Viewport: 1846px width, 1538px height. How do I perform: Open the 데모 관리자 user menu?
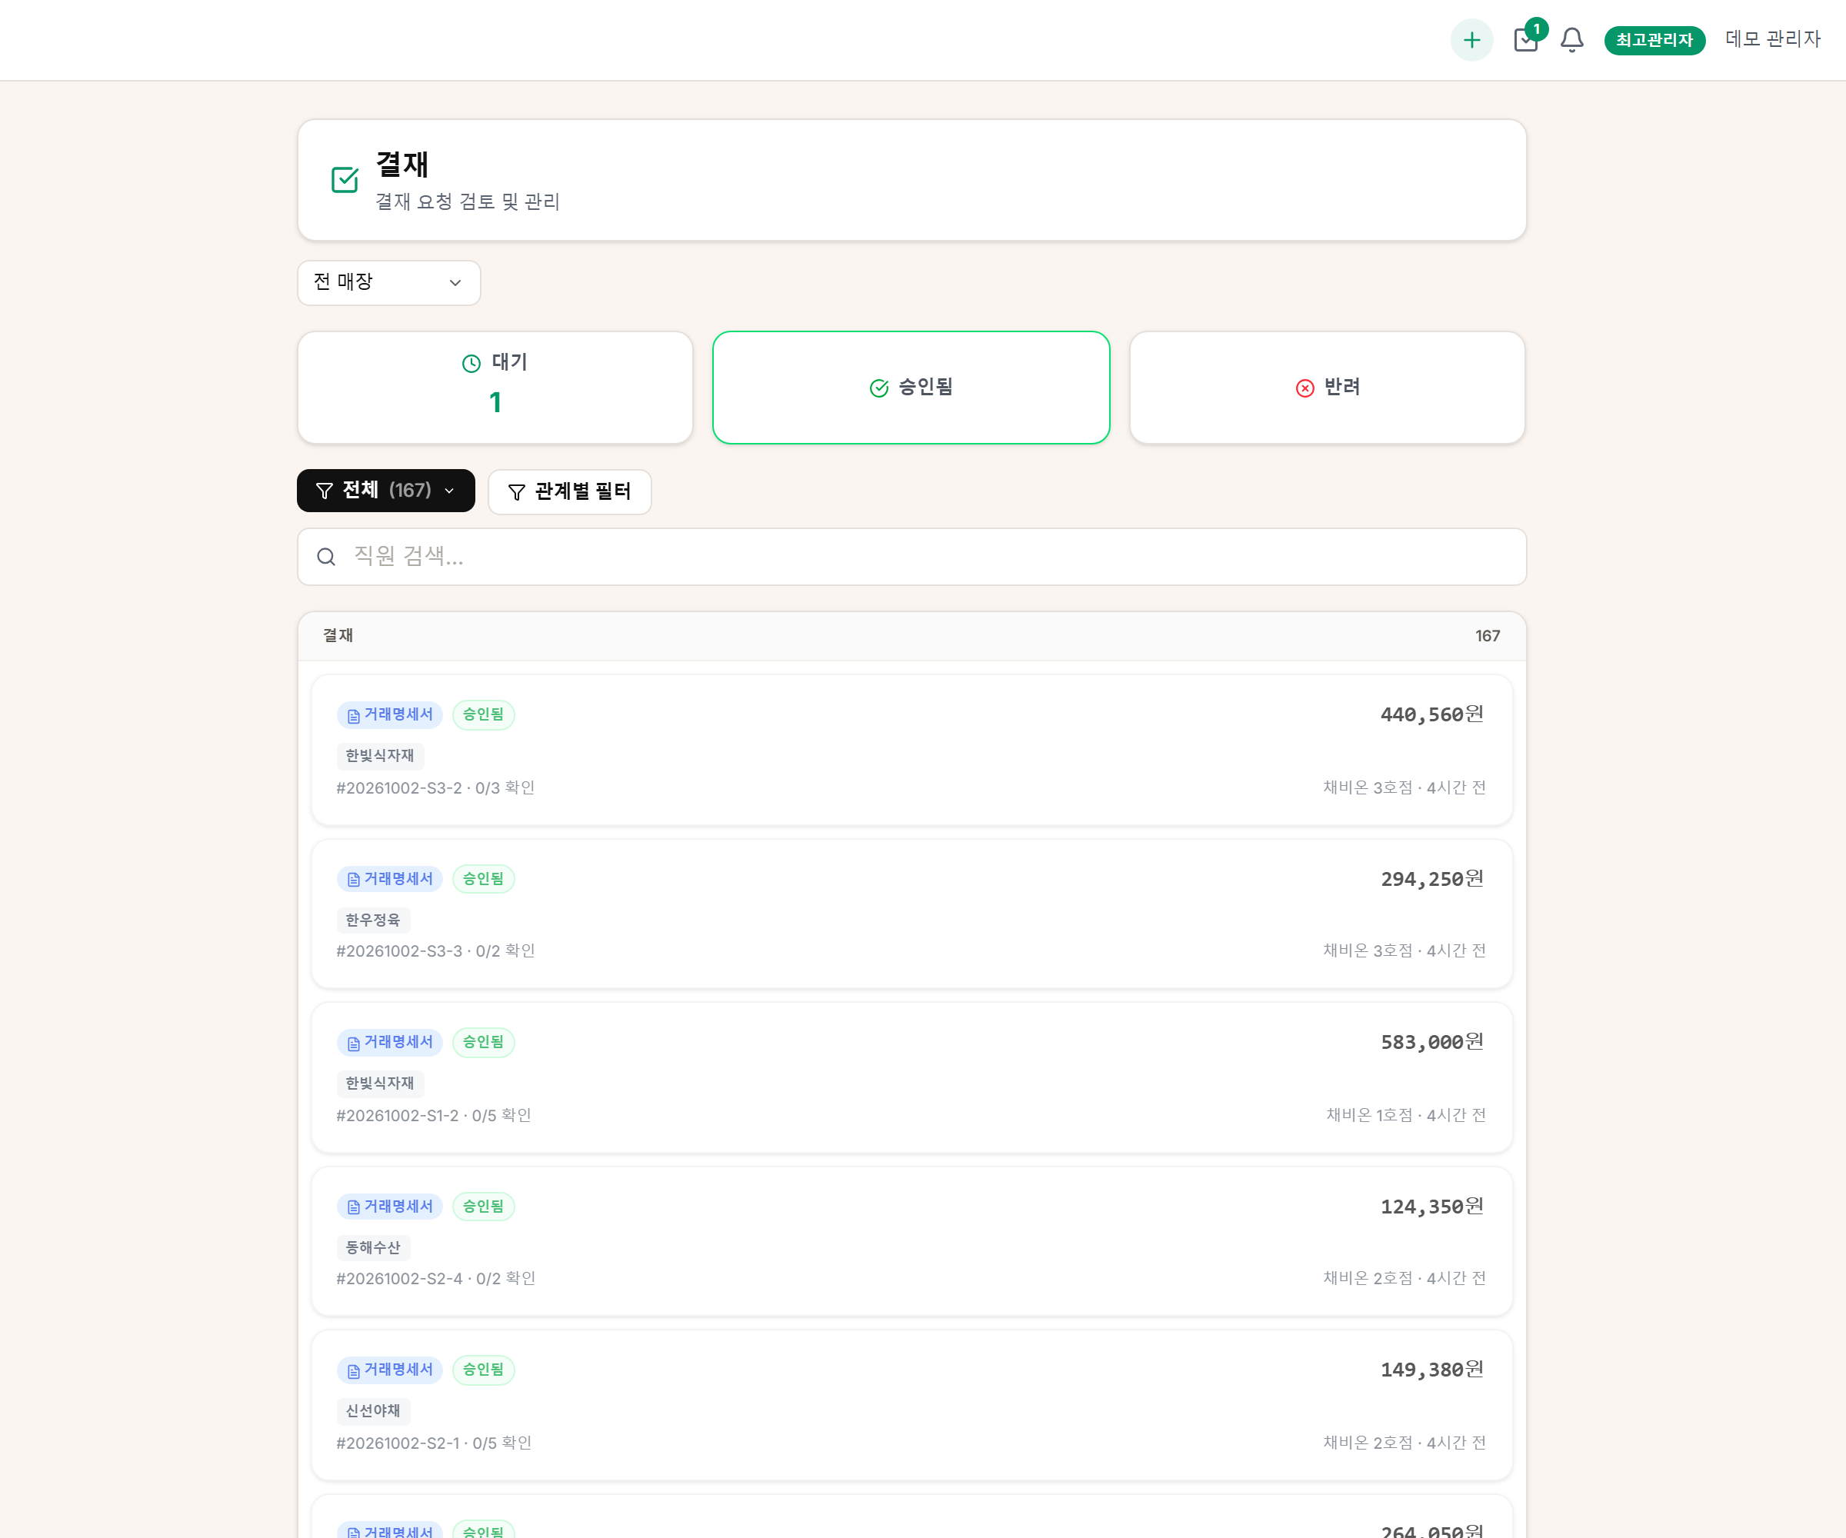pyautogui.click(x=1772, y=38)
